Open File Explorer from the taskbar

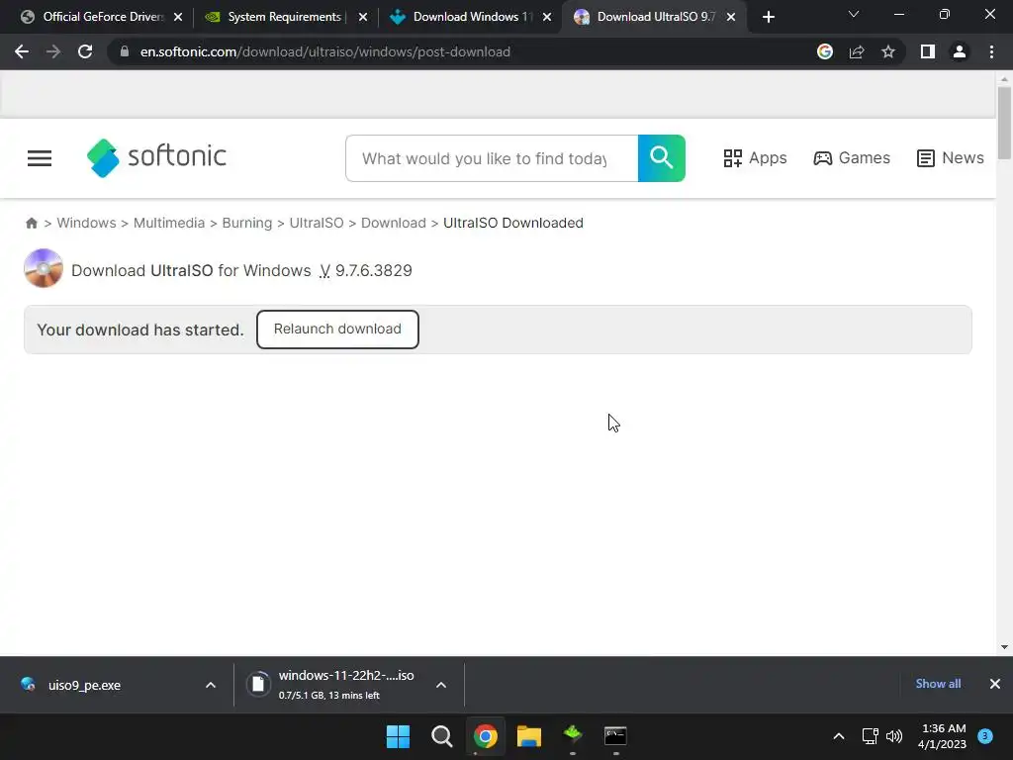(x=528, y=736)
